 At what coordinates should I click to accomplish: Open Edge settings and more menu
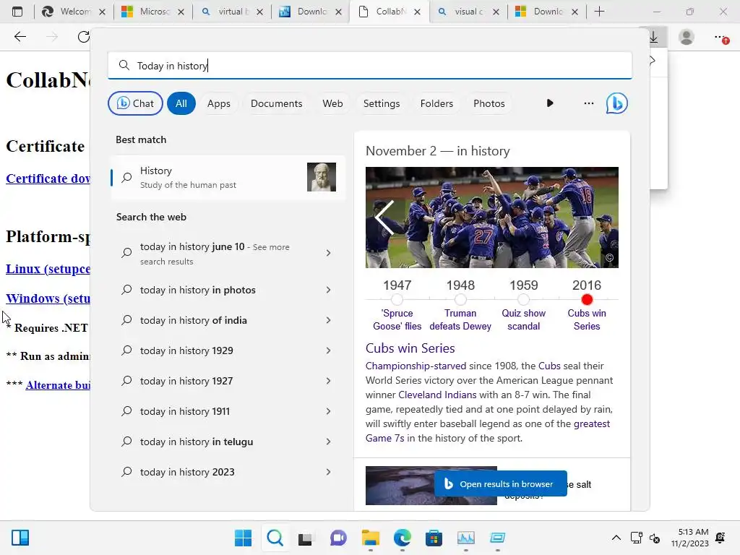pos(720,38)
